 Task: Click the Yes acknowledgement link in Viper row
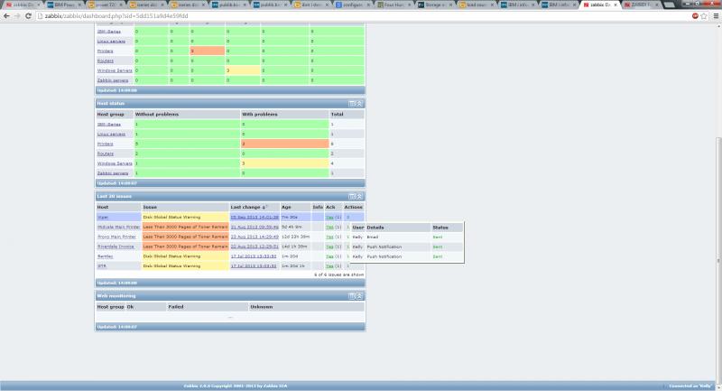(329, 217)
